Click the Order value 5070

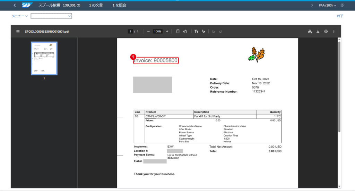[256, 87]
